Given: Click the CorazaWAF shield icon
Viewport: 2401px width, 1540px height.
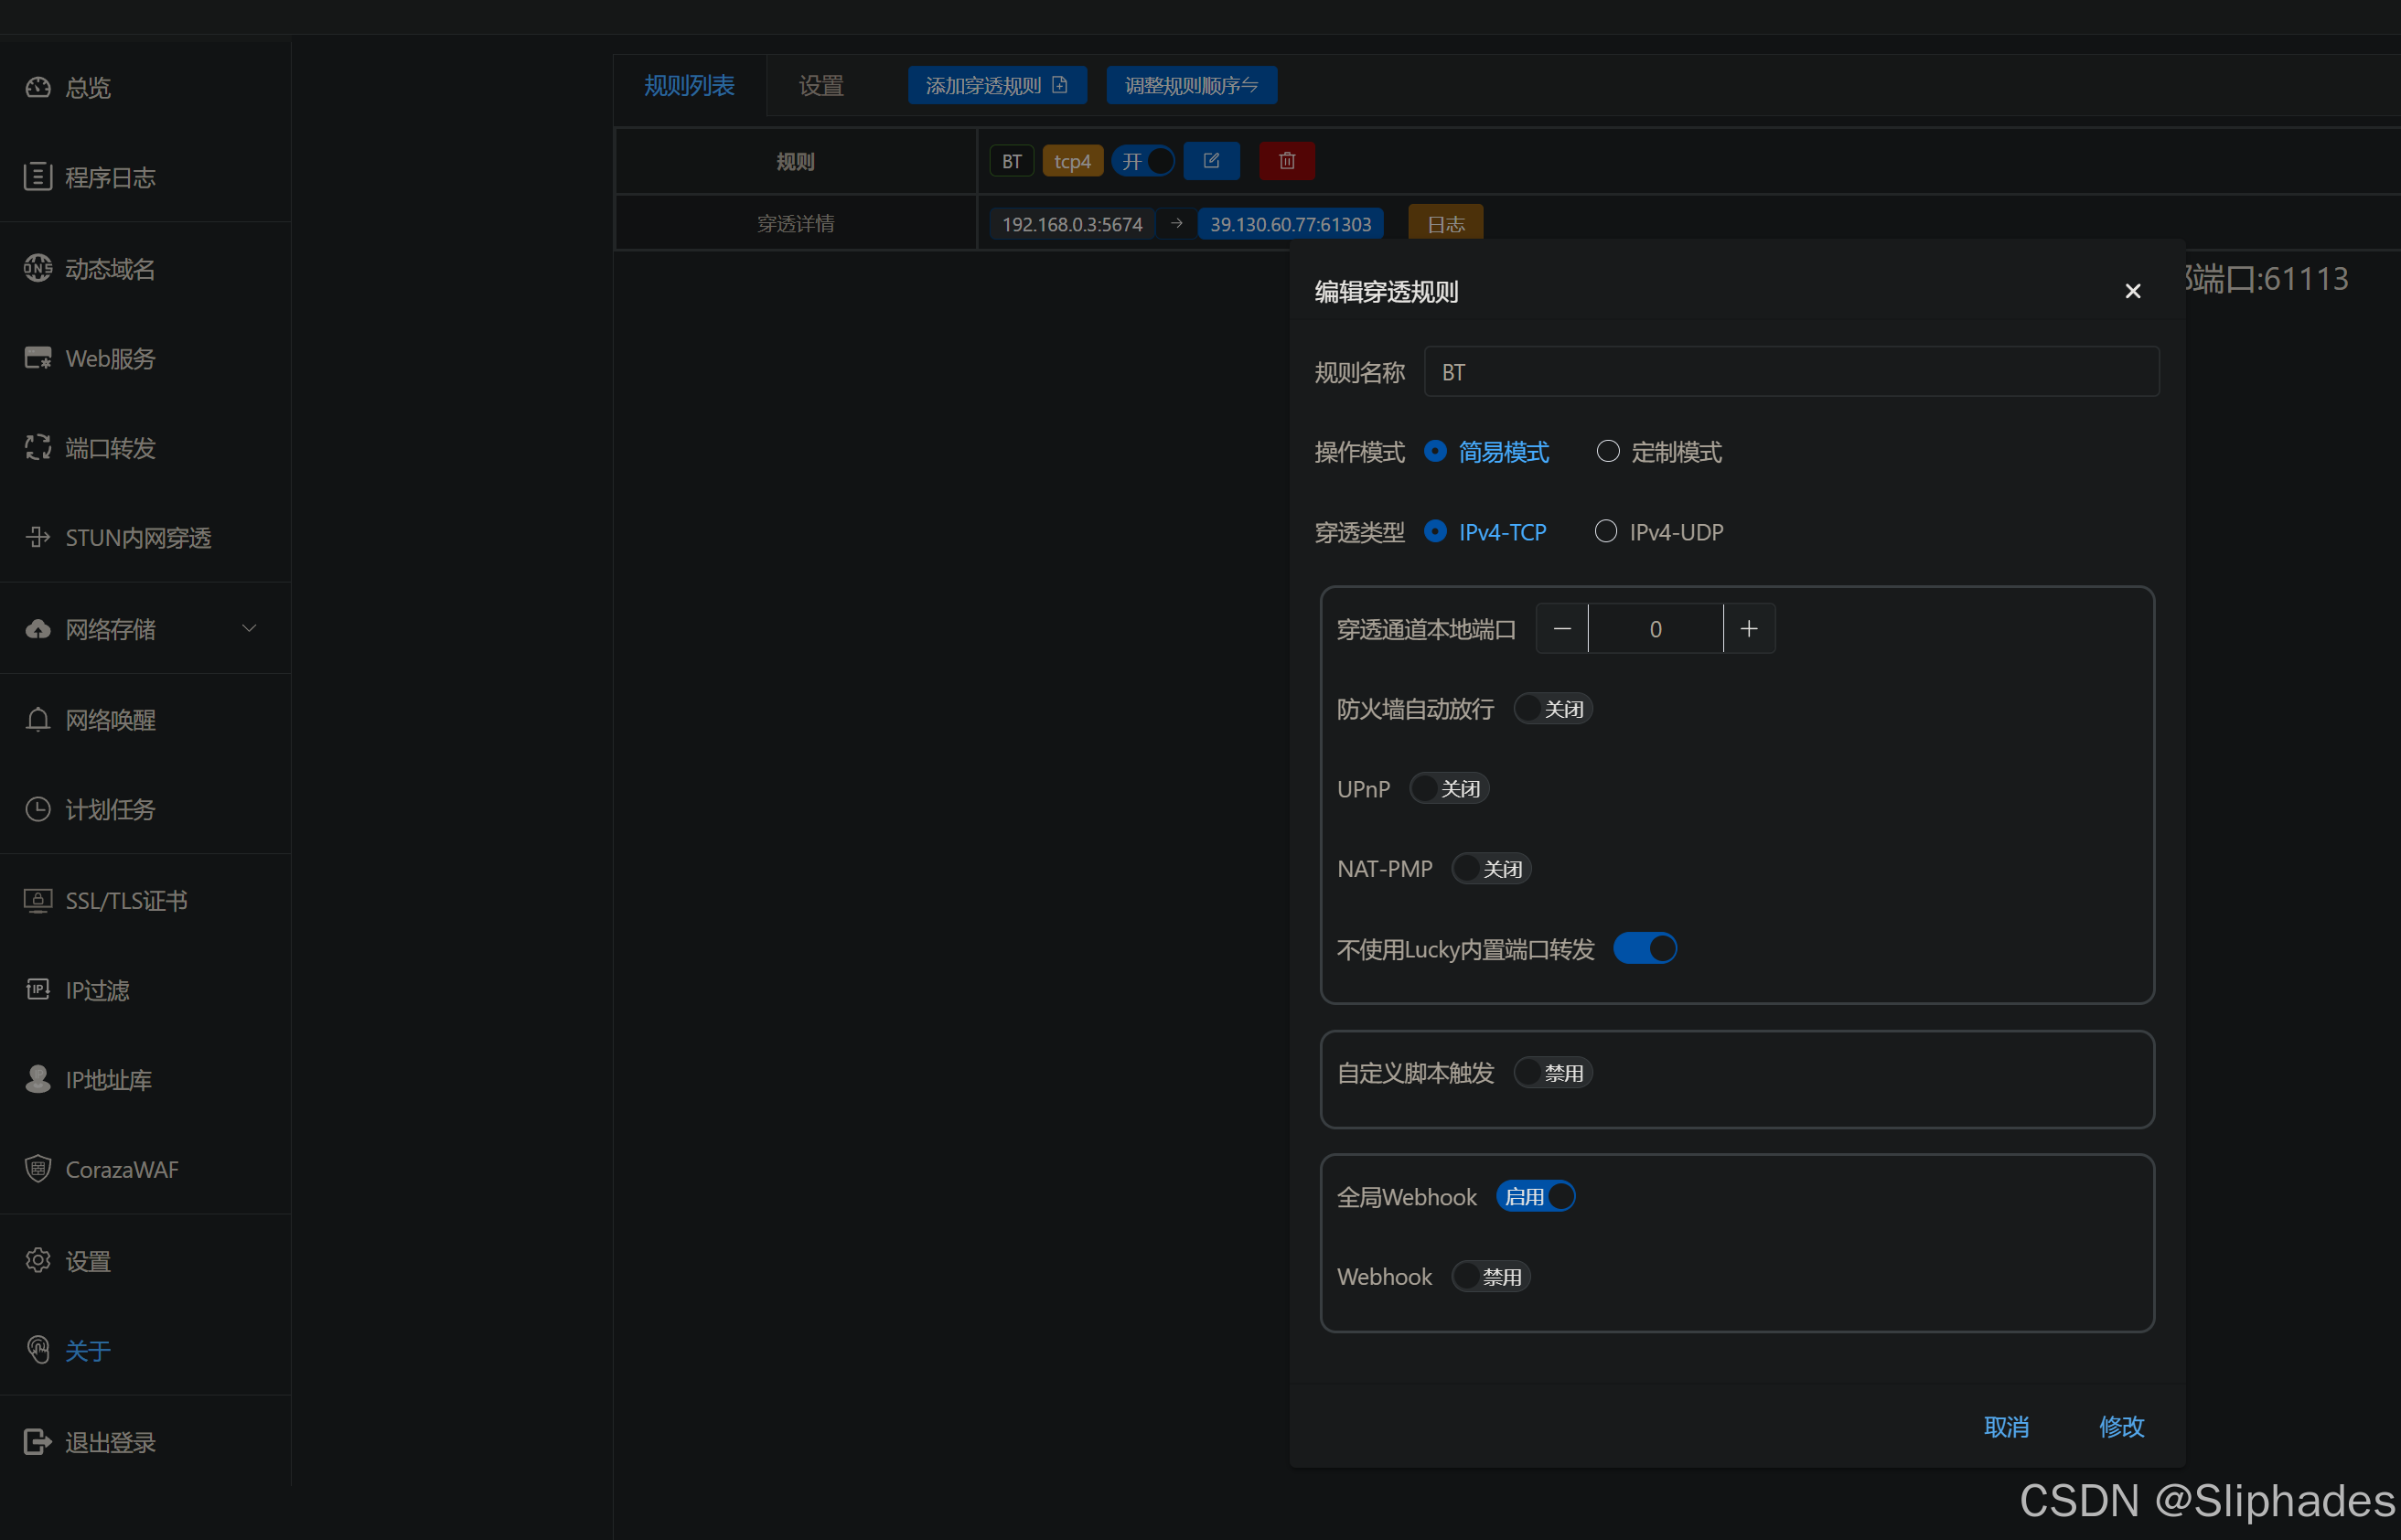Looking at the screenshot, I should pyautogui.click(x=38, y=1168).
